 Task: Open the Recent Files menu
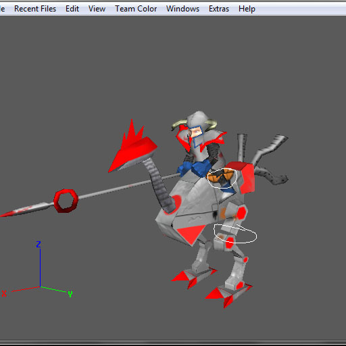[35, 9]
